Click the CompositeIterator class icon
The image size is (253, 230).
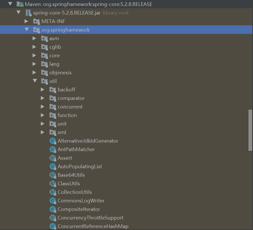click(x=53, y=209)
